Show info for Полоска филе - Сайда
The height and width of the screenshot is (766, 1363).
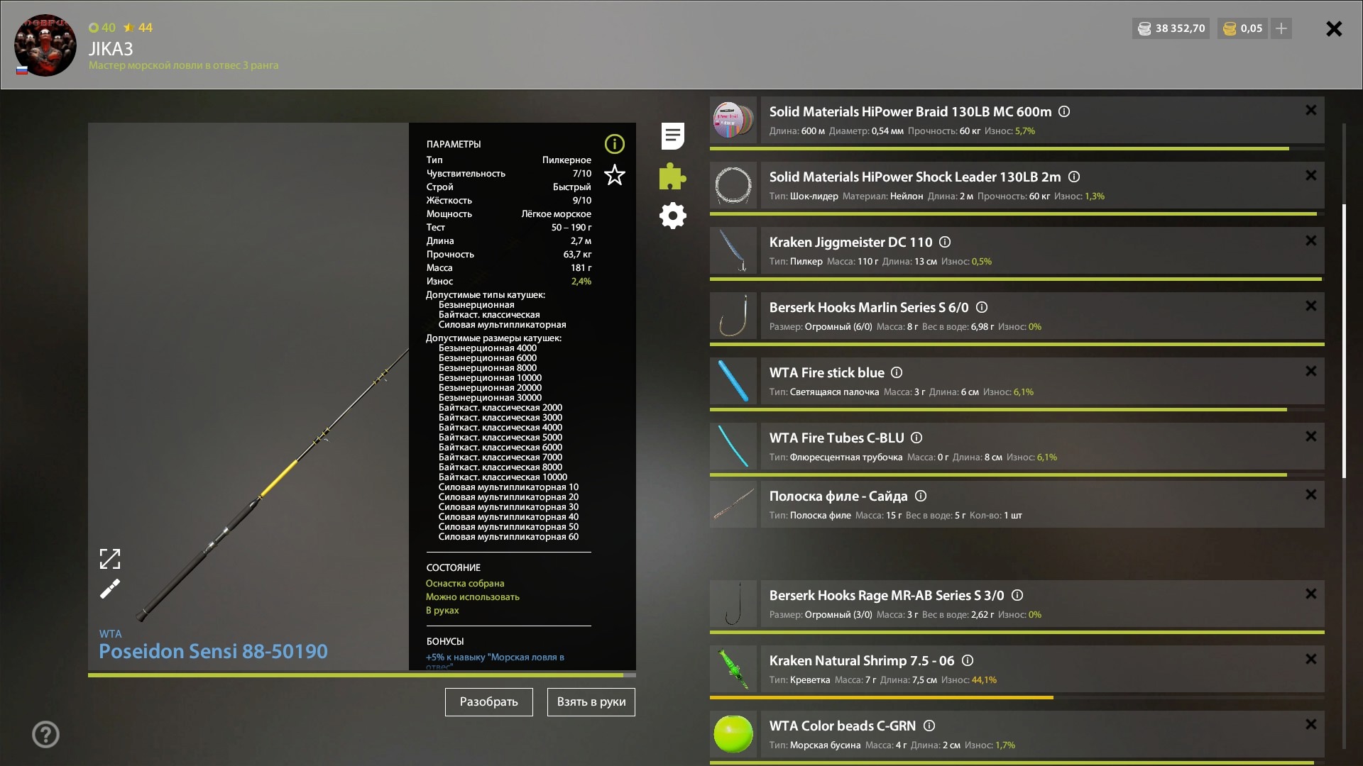click(x=921, y=496)
